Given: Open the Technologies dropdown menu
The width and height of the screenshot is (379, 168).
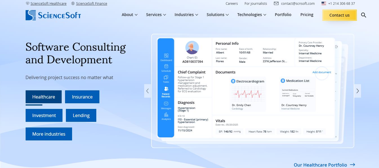Looking at the screenshot, I should pos(251,15).
